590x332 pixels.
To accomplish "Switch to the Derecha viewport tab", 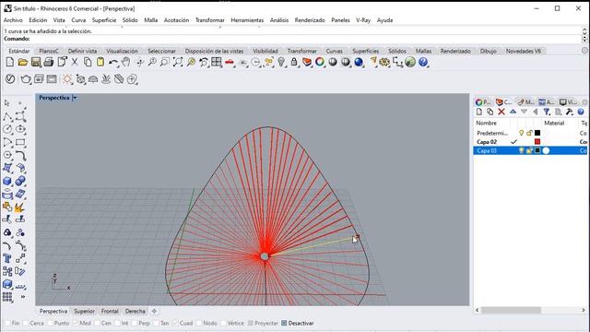I will tap(136, 312).
